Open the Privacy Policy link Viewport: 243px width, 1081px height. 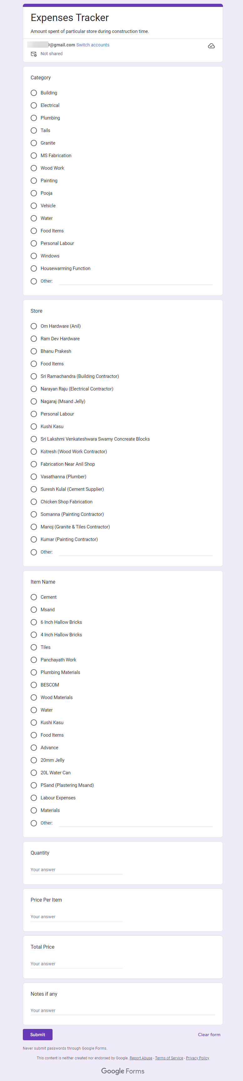pos(197,1058)
